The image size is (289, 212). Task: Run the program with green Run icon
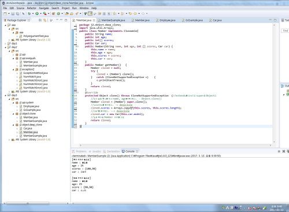point(37,14)
